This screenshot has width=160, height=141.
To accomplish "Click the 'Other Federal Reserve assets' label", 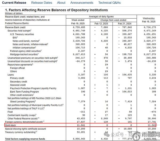I will click(23, 118).
